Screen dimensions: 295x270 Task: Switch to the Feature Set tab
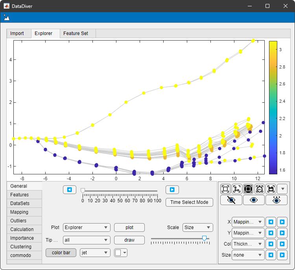(76, 33)
